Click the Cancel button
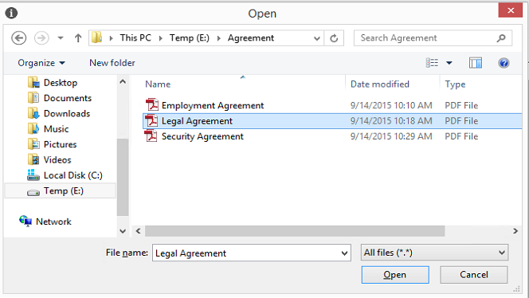Screen dimensions: 529x298 474,275
